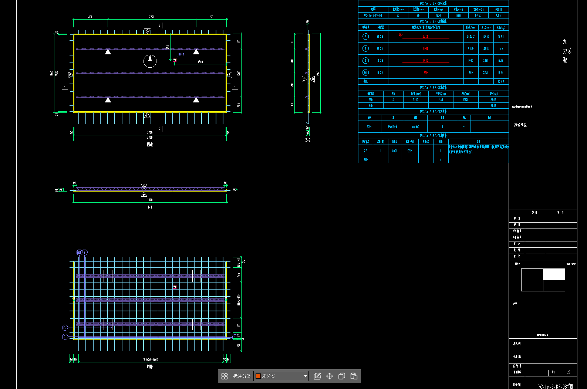Click the PC-1#-3-BF-08详图 drawing name at bottom right
Image resolution: width=587 pixels, height=389 pixels.
pos(555,386)
